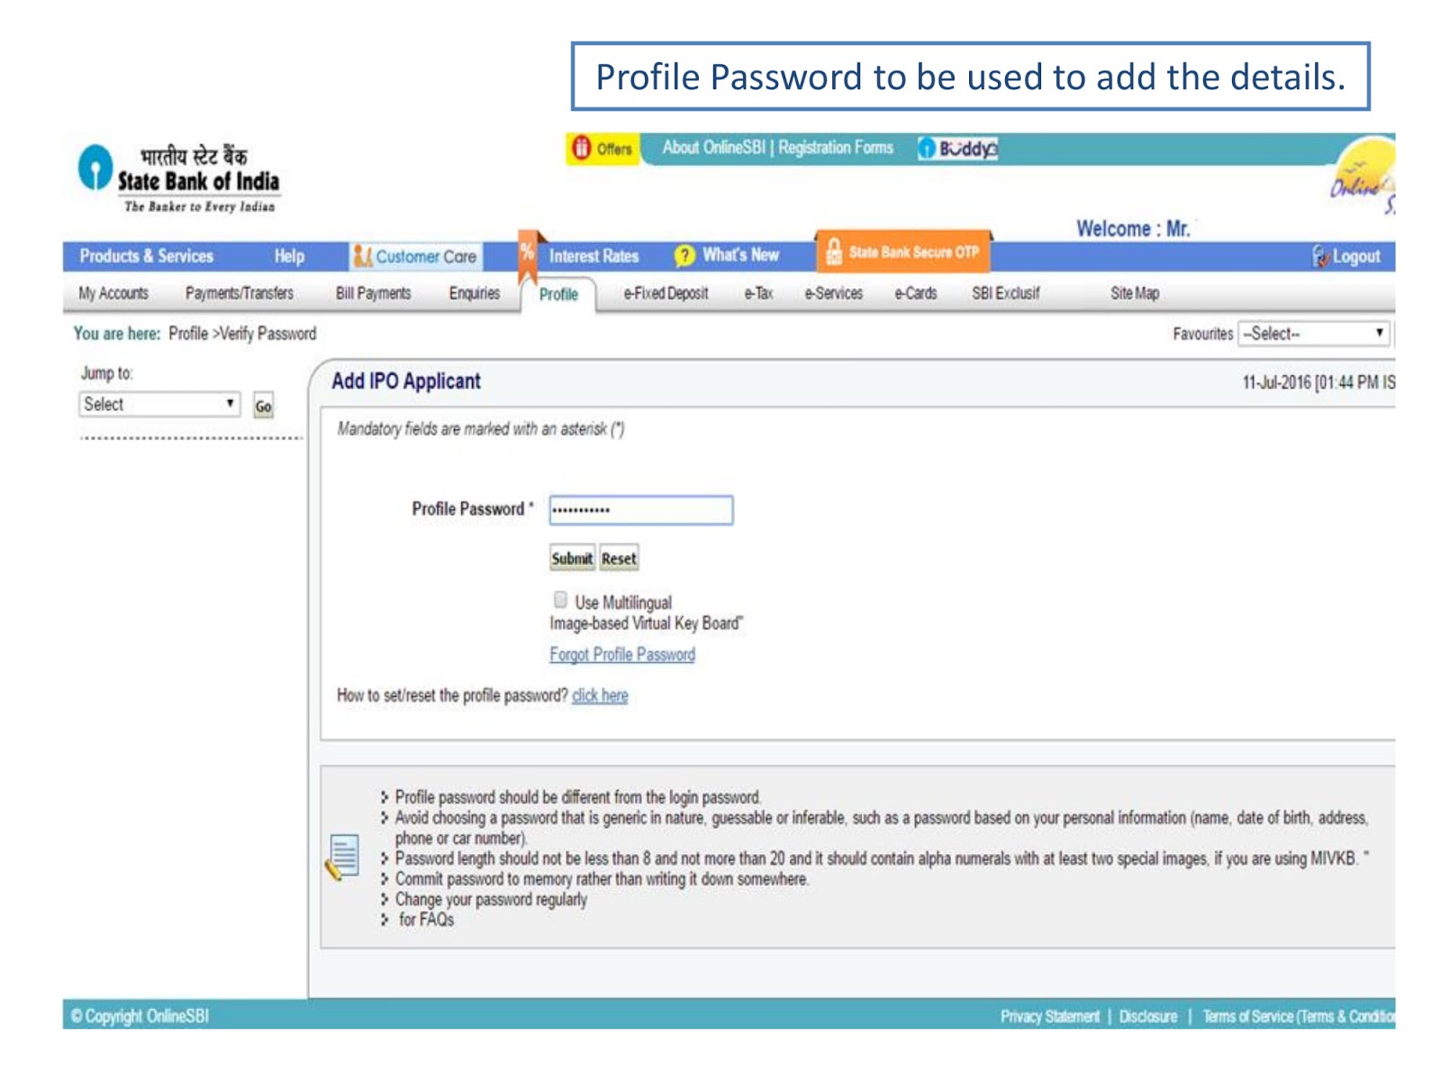Open the e-Services tab
Image resolution: width=1441 pixels, height=1081 pixels.
[x=833, y=294]
